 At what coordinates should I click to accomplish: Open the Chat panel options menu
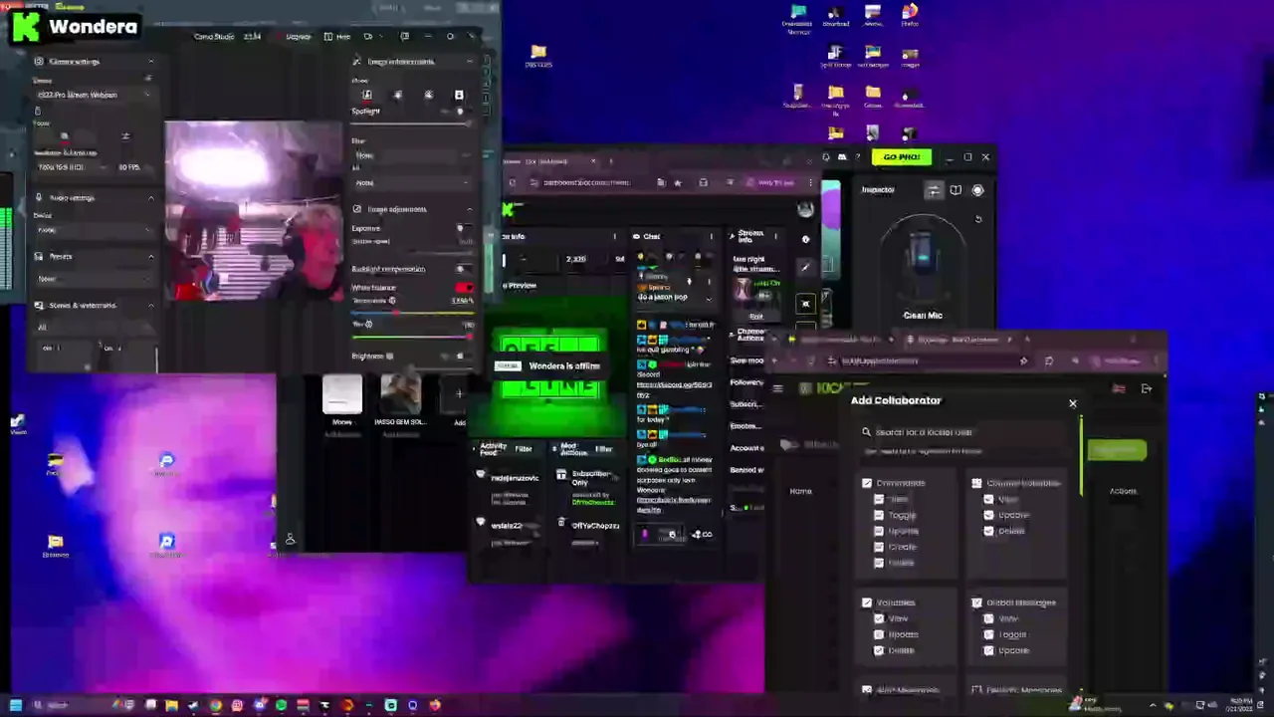(x=711, y=237)
